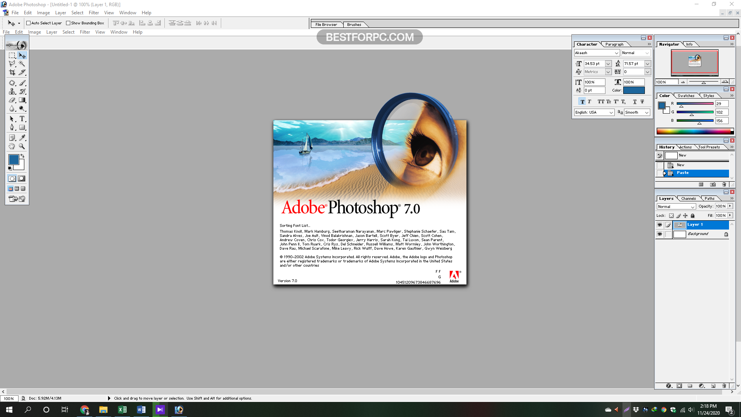
Task: Hide the Background layer eye
Action: coord(660,234)
